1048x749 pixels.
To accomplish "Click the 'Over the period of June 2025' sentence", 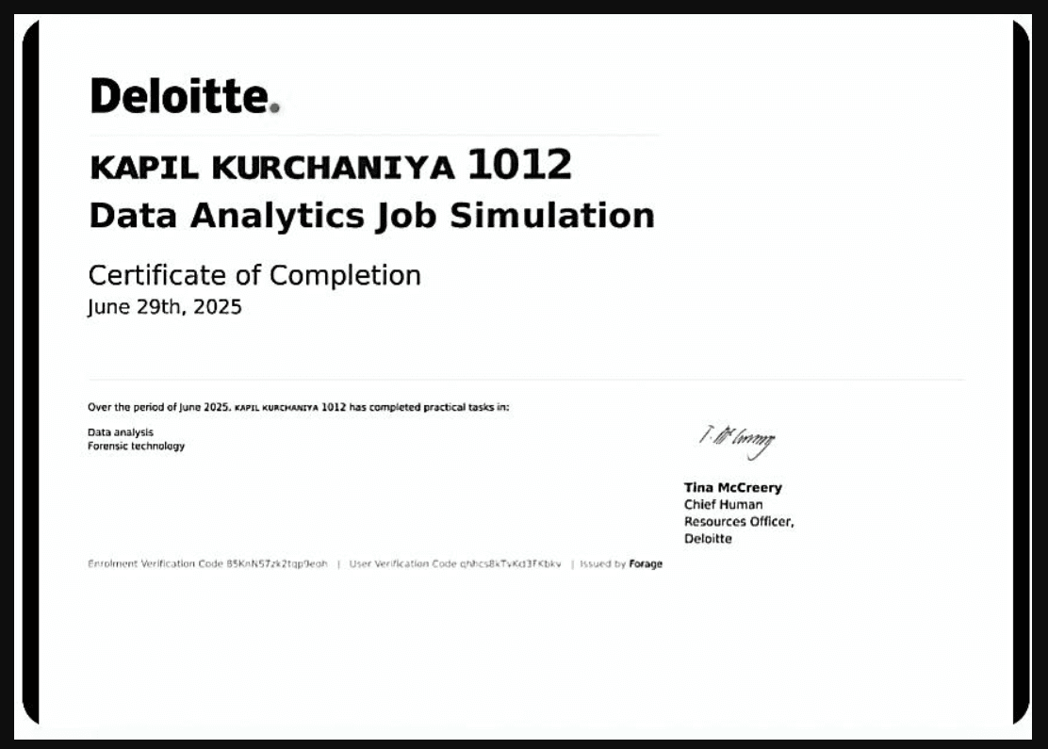I will point(298,407).
